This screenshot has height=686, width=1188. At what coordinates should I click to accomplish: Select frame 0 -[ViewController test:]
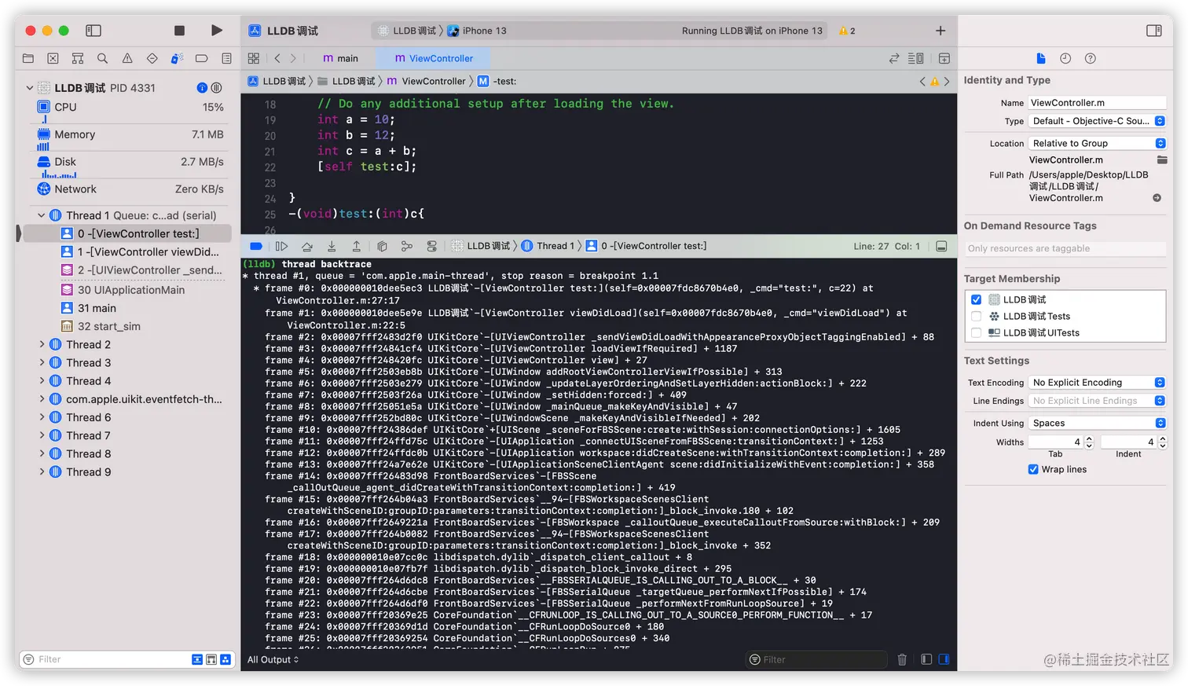click(x=127, y=233)
